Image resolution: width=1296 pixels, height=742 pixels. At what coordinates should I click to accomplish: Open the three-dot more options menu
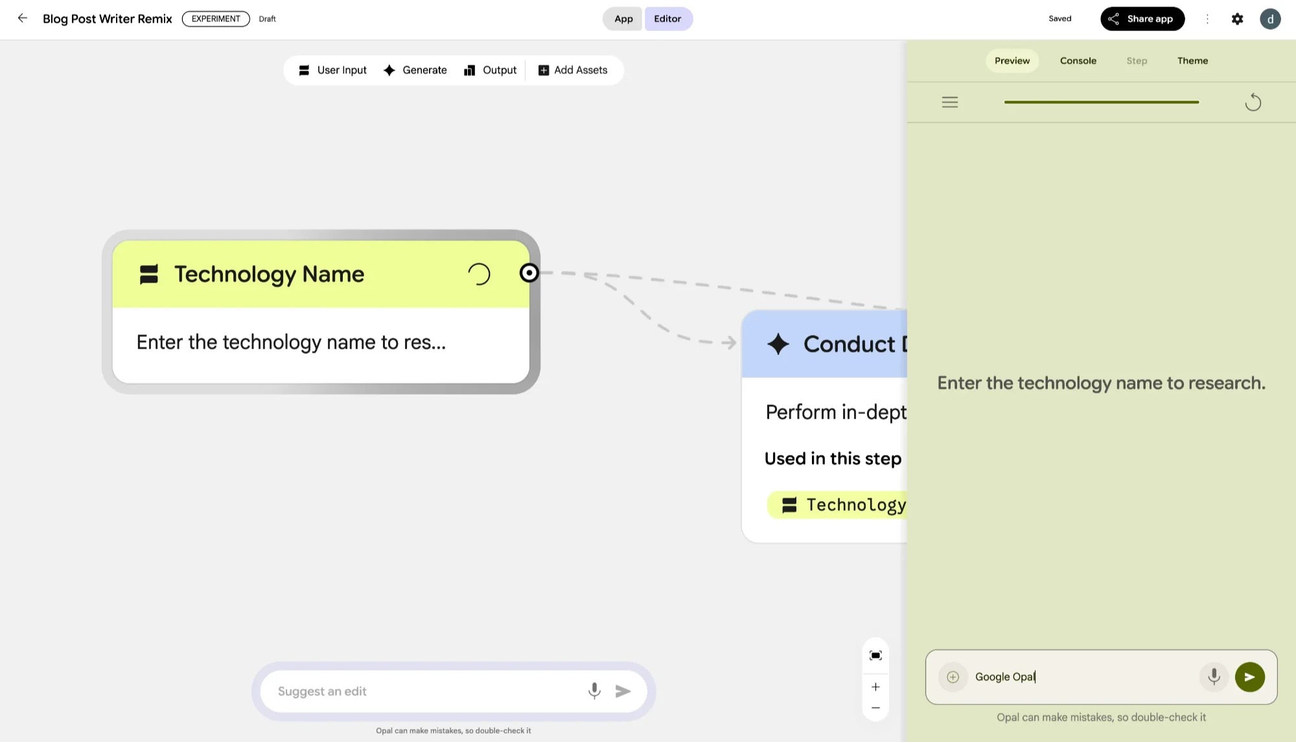(1207, 19)
